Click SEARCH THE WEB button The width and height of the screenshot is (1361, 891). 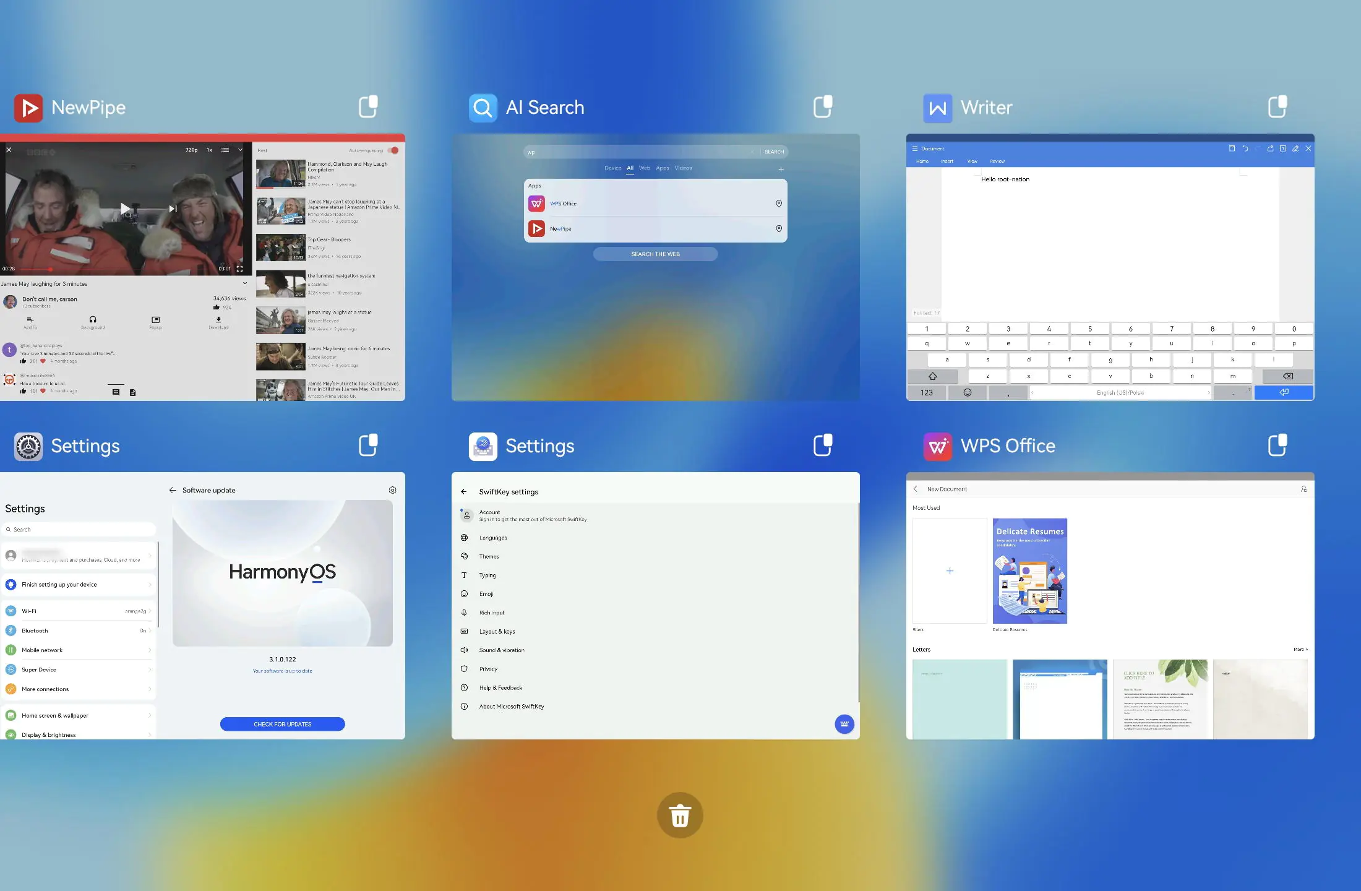655,254
